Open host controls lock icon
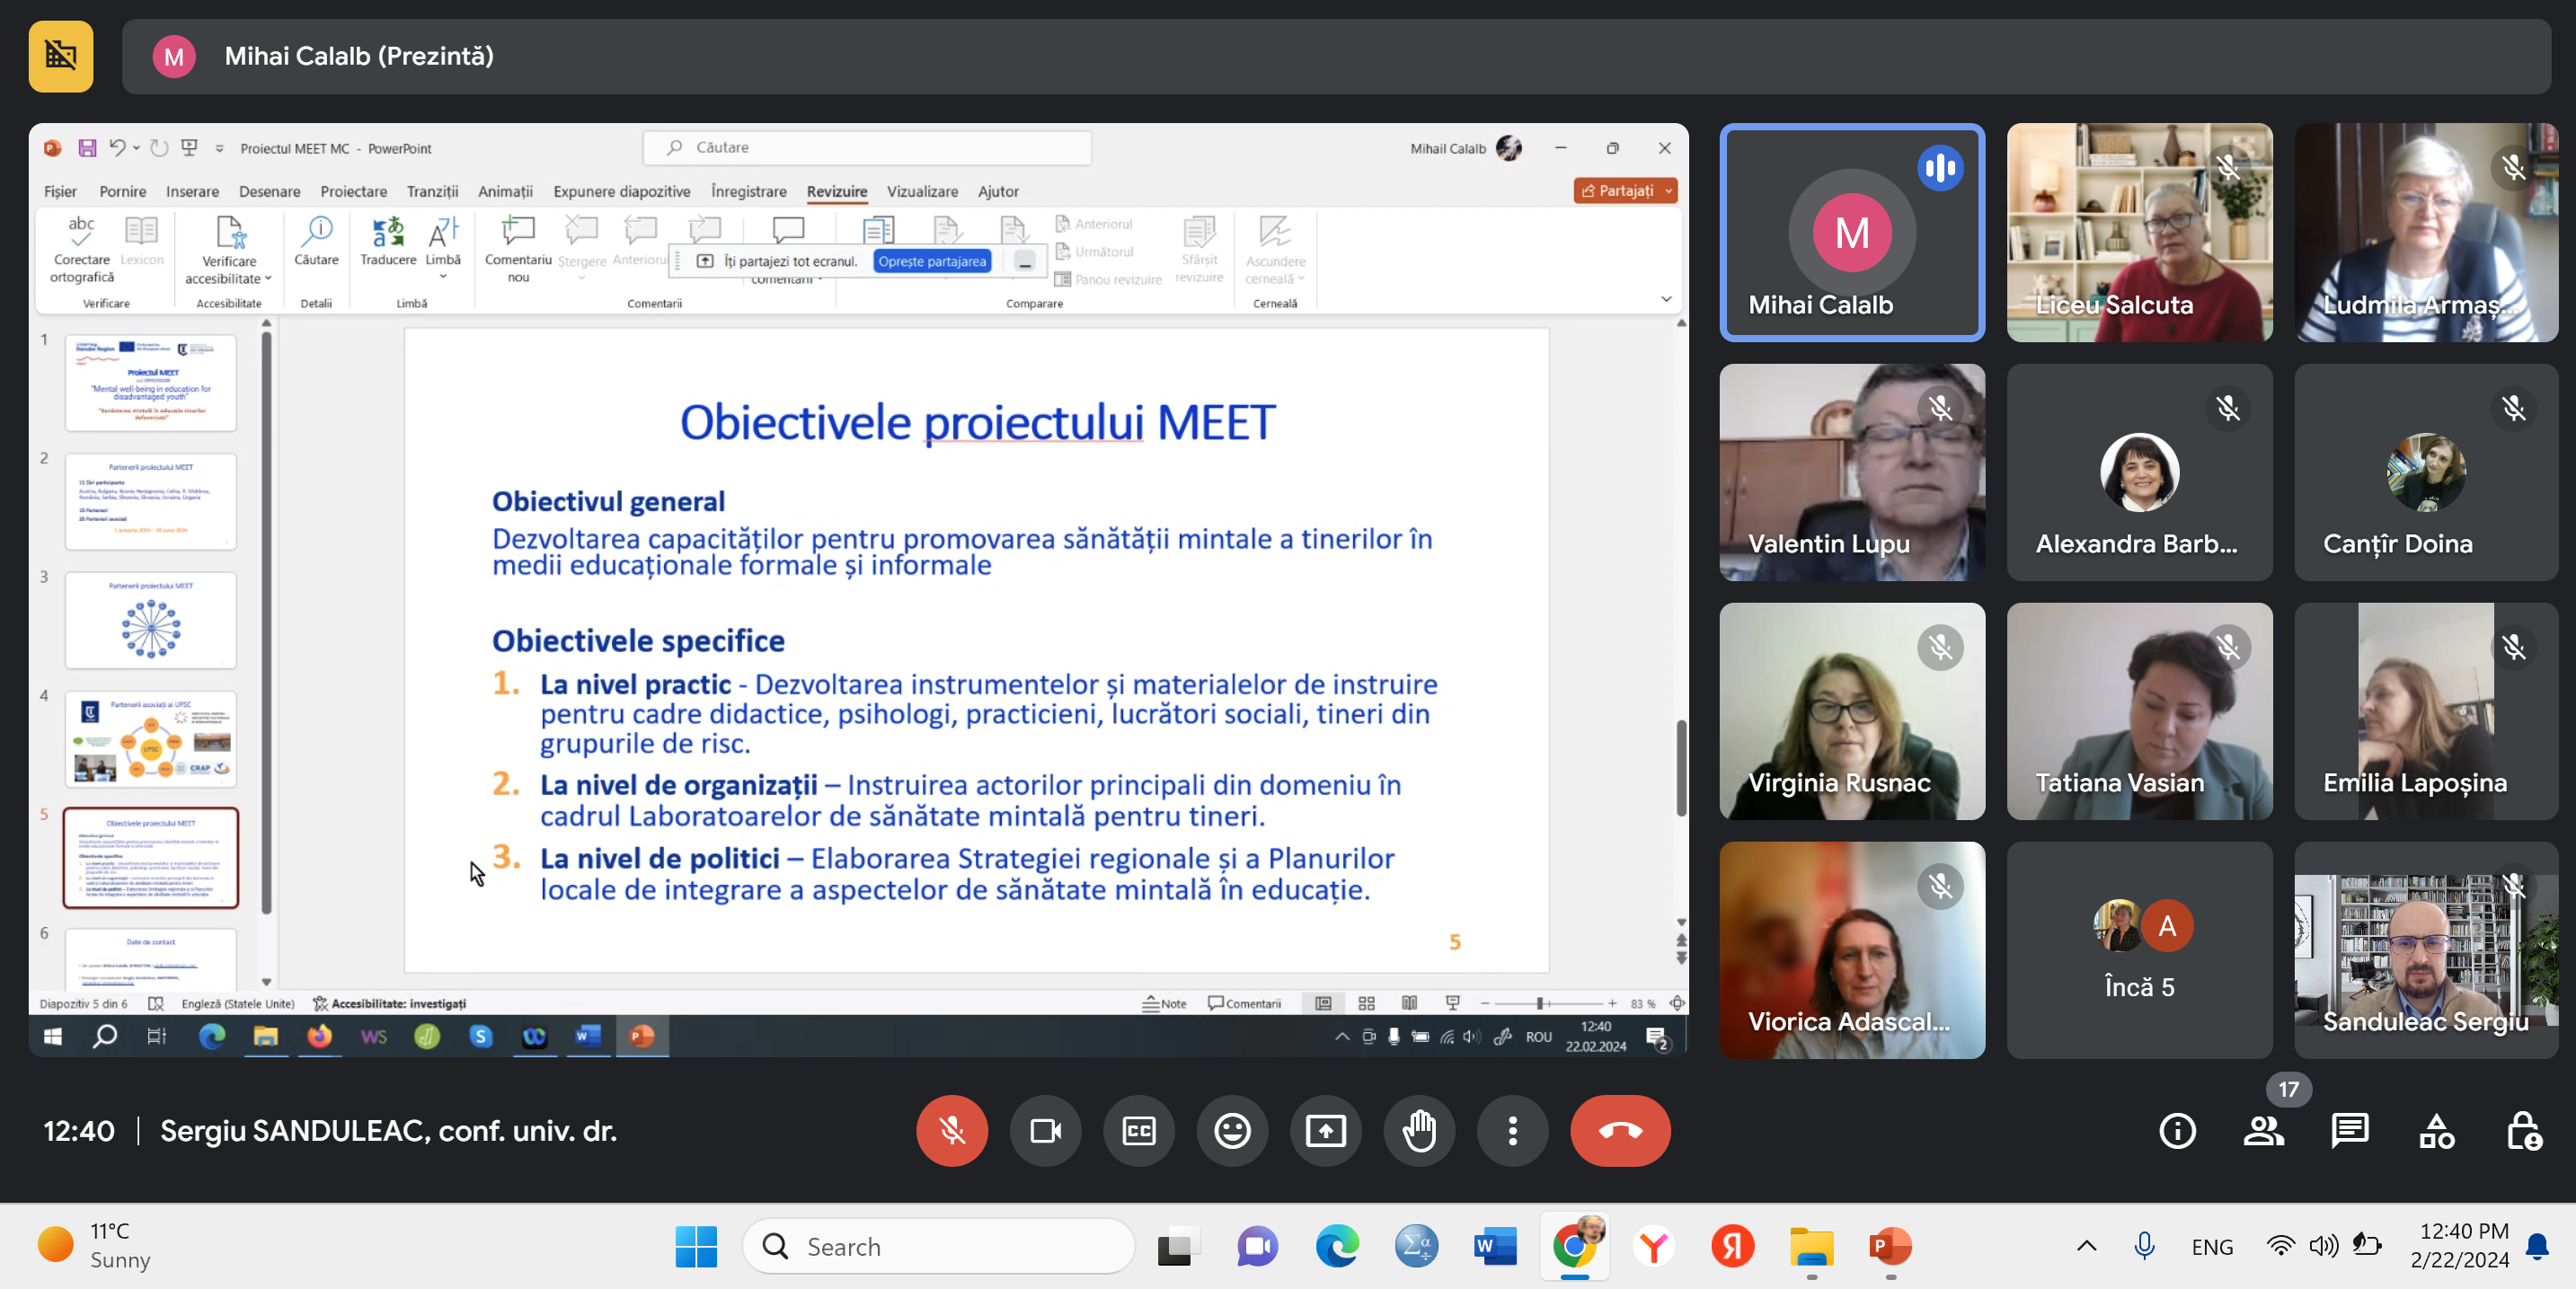This screenshot has height=1289, width=2576. (x=2523, y=1131)
